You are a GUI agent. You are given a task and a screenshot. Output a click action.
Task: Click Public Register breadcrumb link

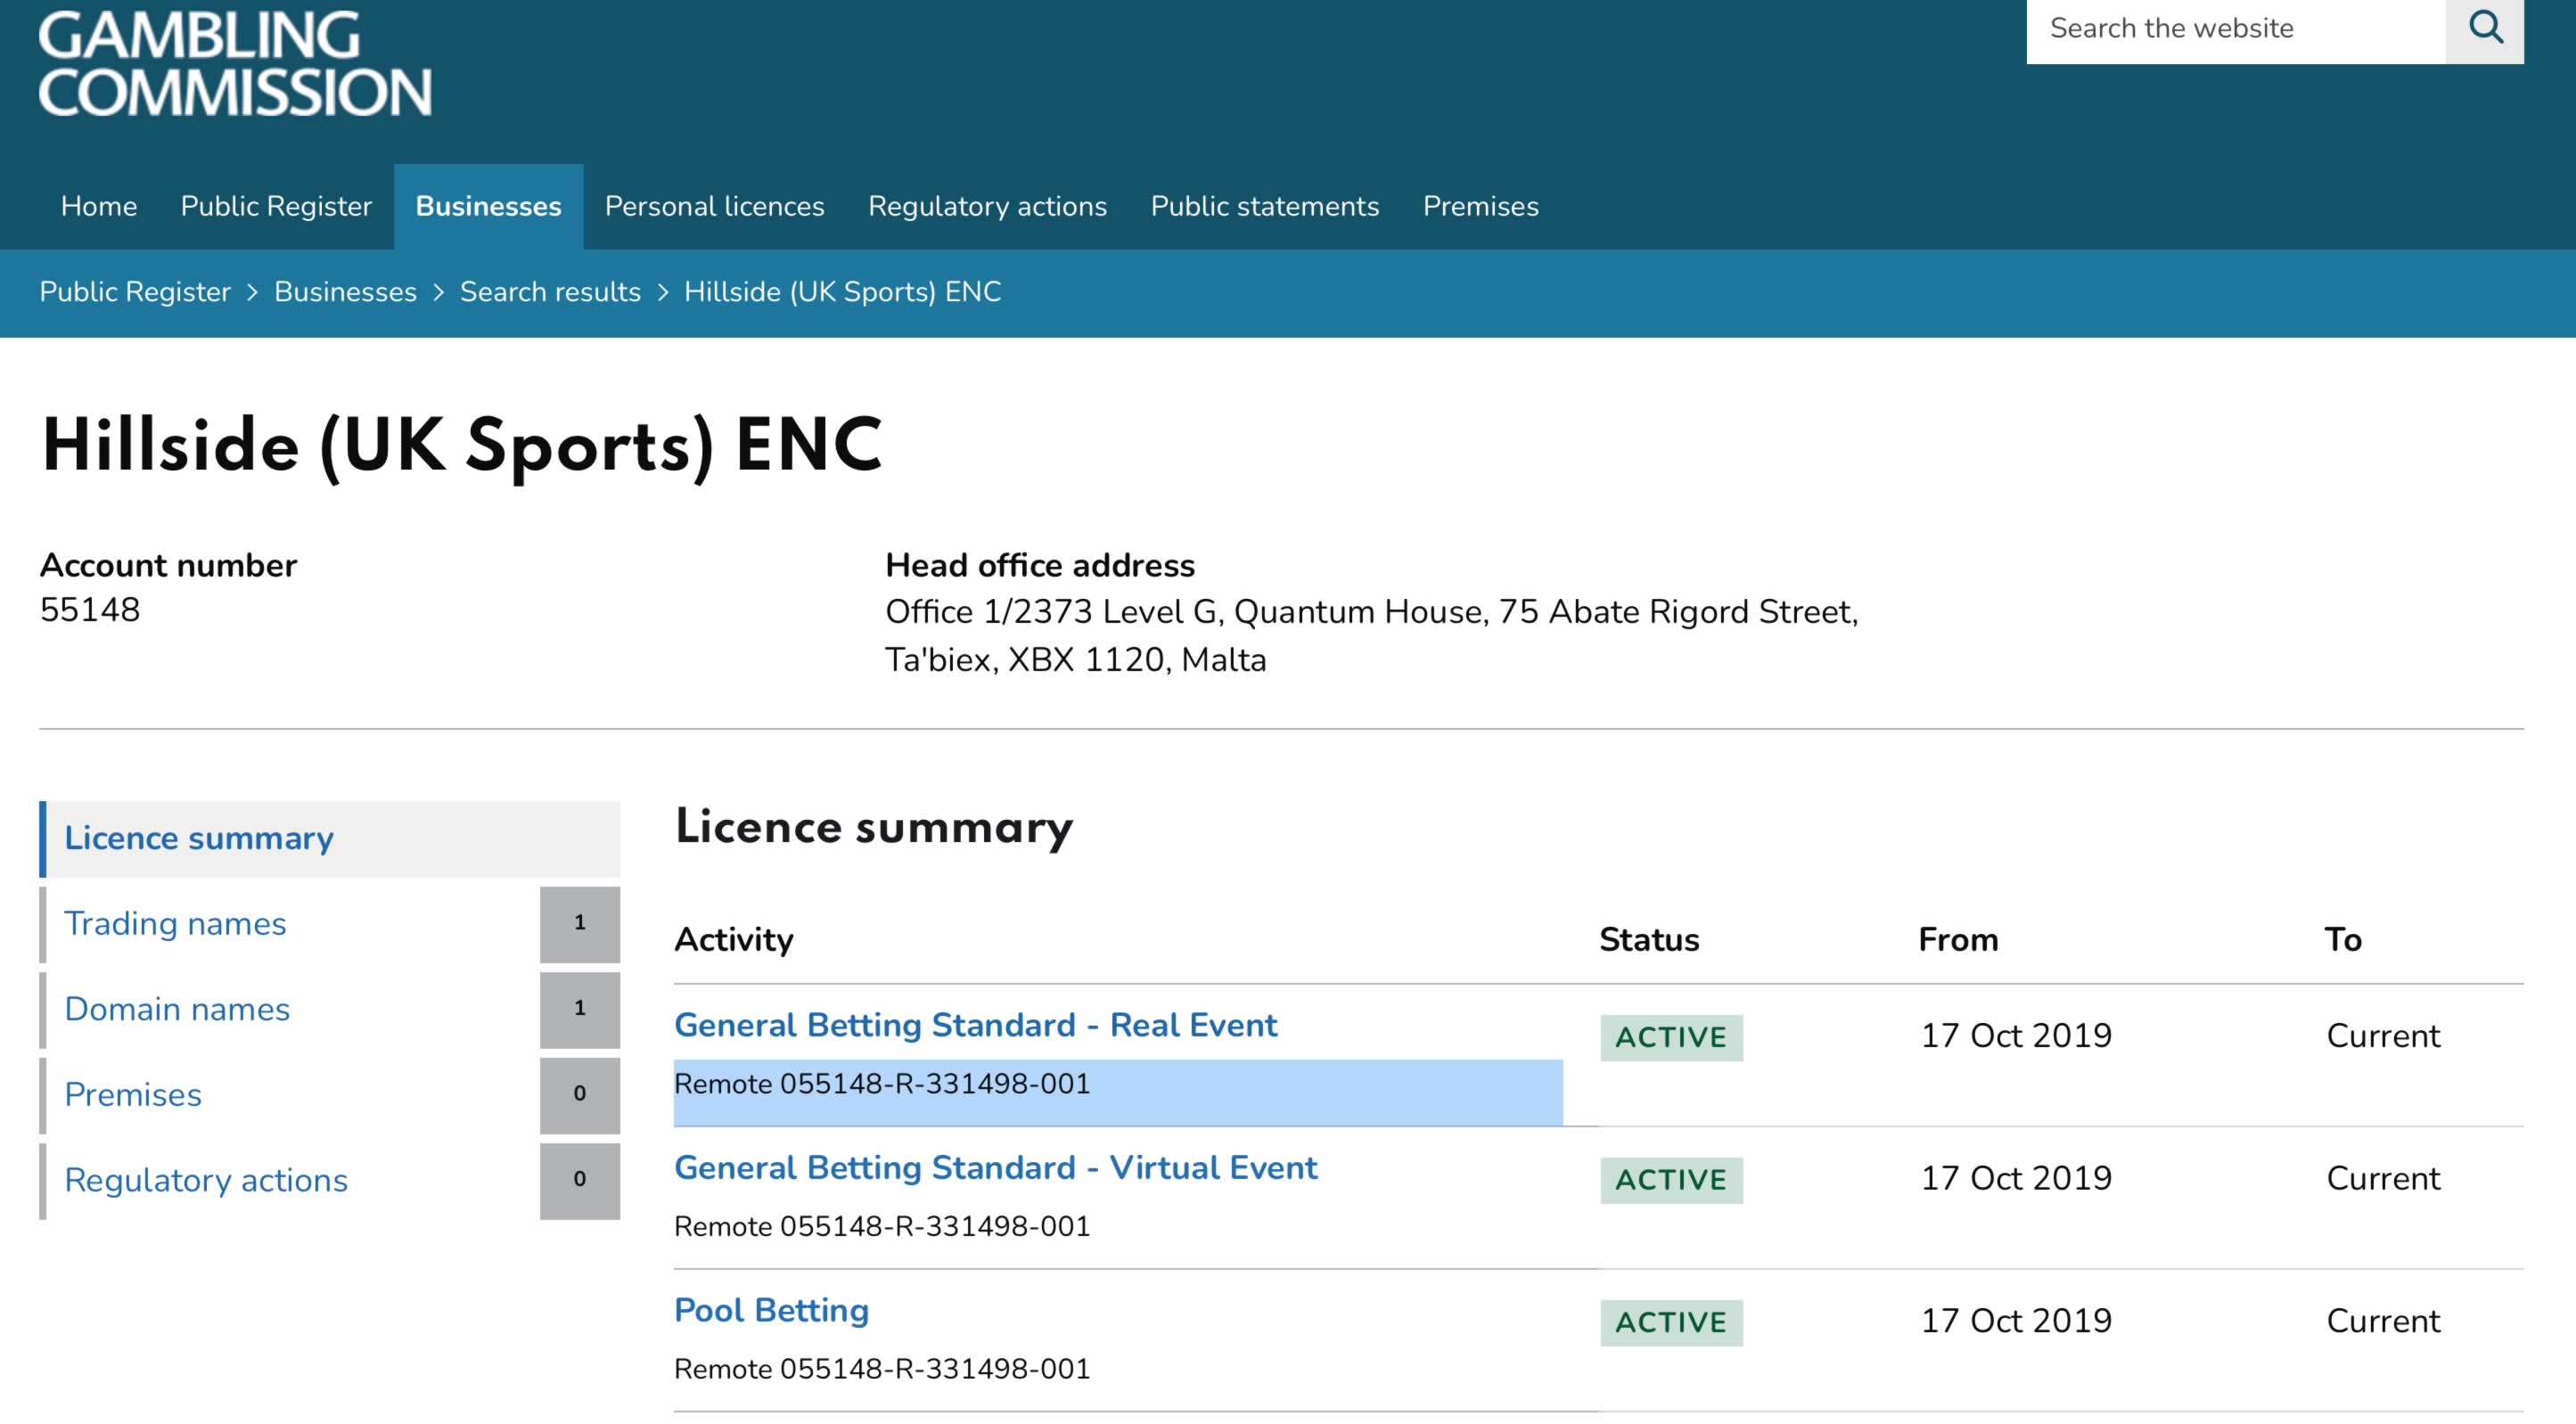(x=135, y=292)
